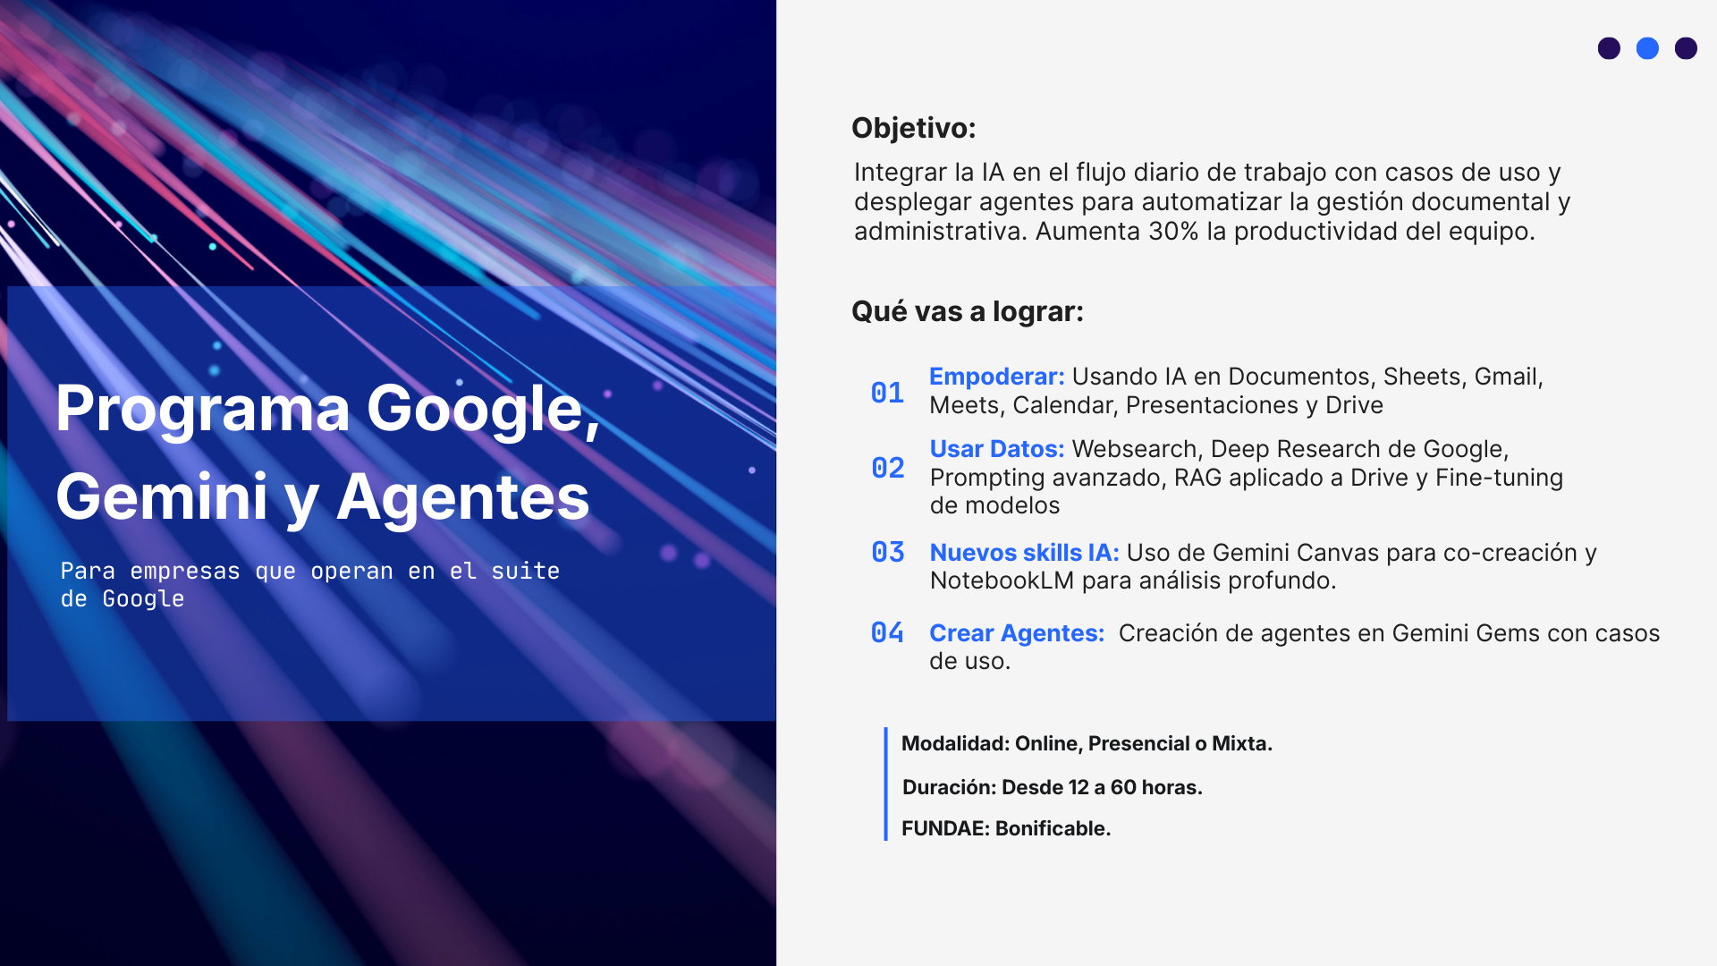Image resolution: width=1717 pixels, height=966 pixels.
Task: Click the number 01 marker
Action: click(887, 393)
